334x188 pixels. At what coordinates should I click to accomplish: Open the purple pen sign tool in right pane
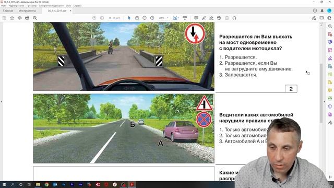click(x=330, y=58)
